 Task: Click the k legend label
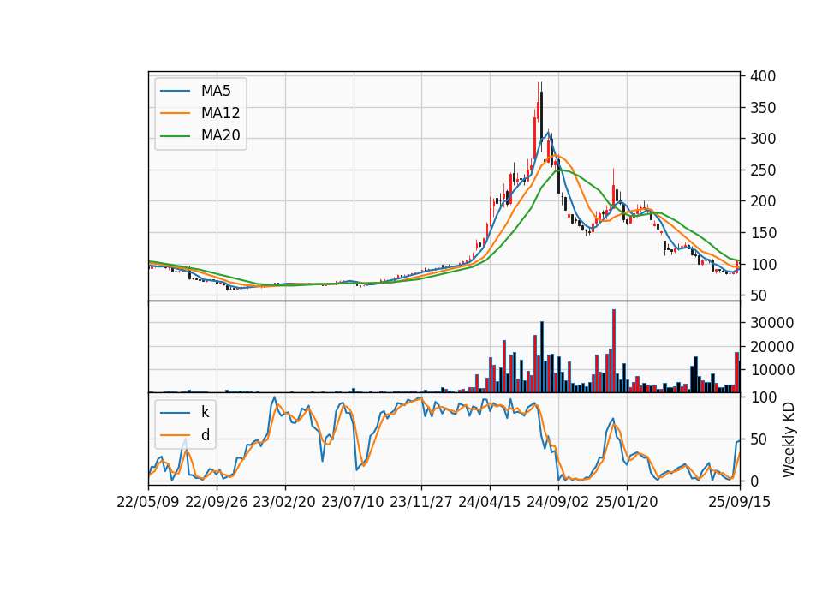pyautogui.click(x=205, y=412)
